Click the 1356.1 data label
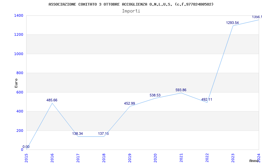 click(257, 17)
